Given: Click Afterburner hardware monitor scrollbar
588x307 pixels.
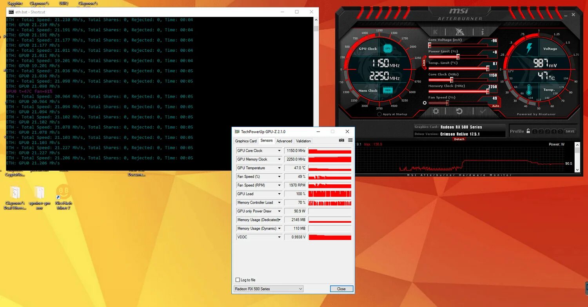Looking at the screenshot, I should click(x=577, y=157).
